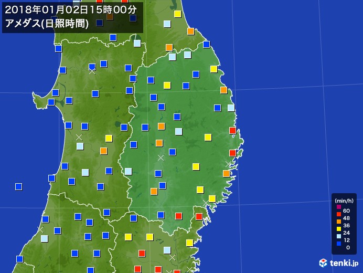
Task: Click the magenta legend swatch for 60 min/h
Action: click(339, 207)
